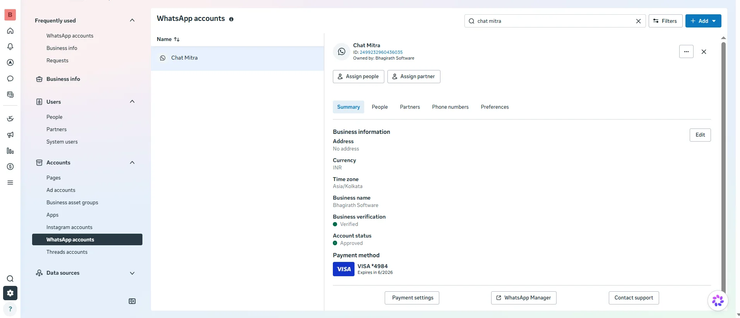Open the hamburger all tools menu
This screenshot has width=740, height=318.
(x=10, y=183)
